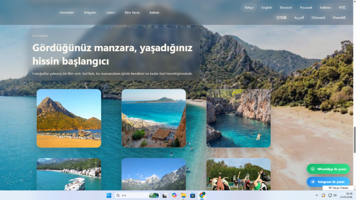This screenshot has height=200, width=356.
Task: Open the outdoor yoga group photo
Action: coord(238,174)
